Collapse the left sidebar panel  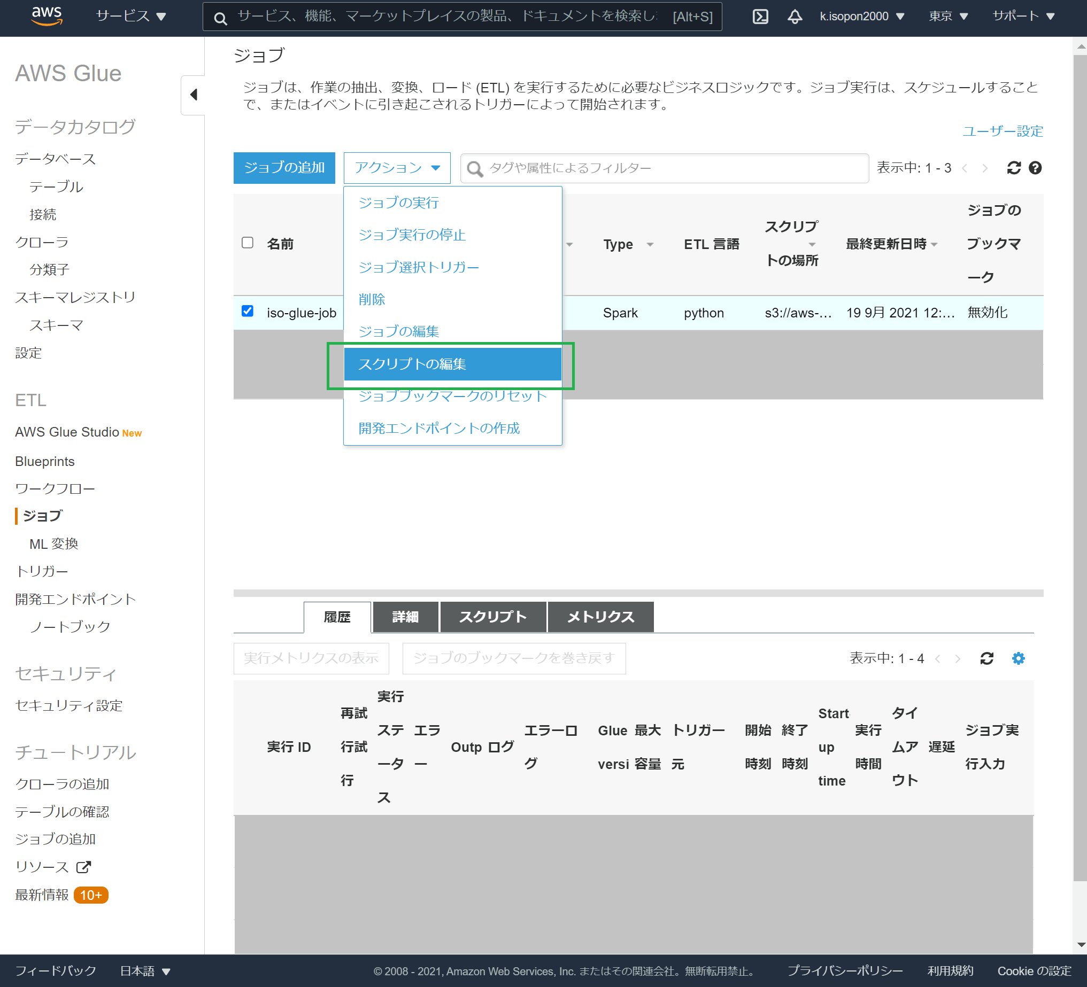coord(193,94)
